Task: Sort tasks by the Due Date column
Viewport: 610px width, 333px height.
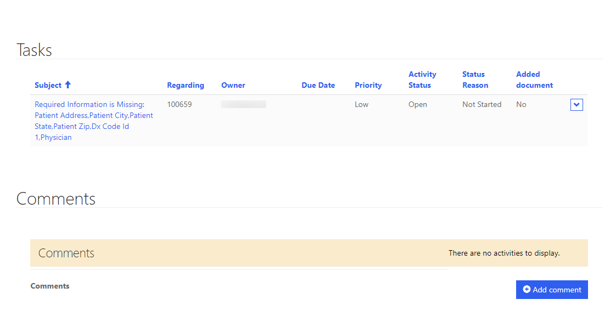Action: click(x=318, y=84)
